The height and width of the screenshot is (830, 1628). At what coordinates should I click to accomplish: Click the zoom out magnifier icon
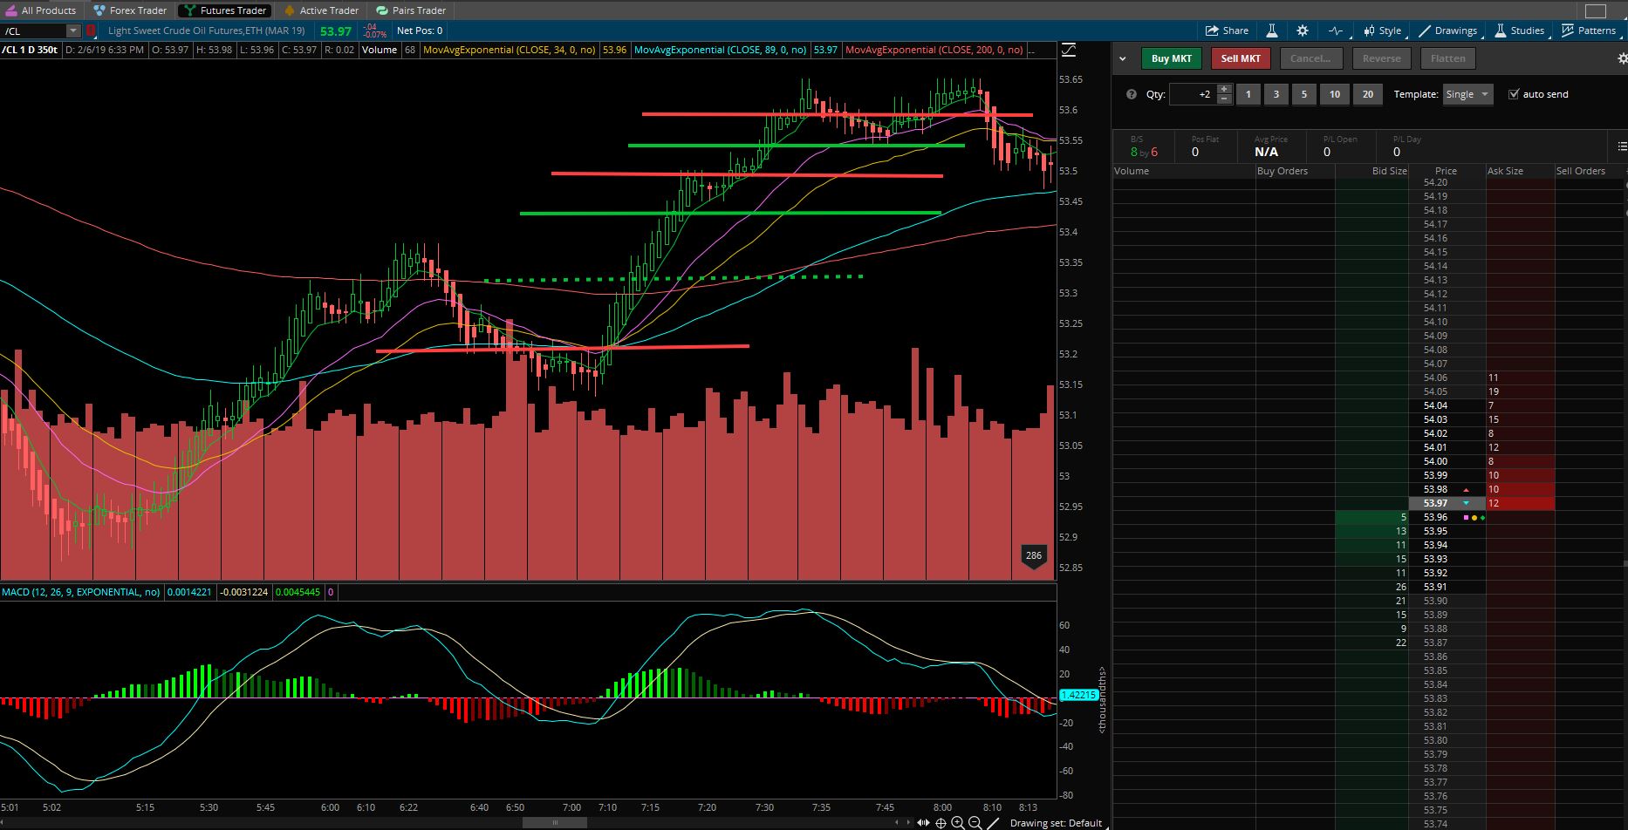point(975,822)
